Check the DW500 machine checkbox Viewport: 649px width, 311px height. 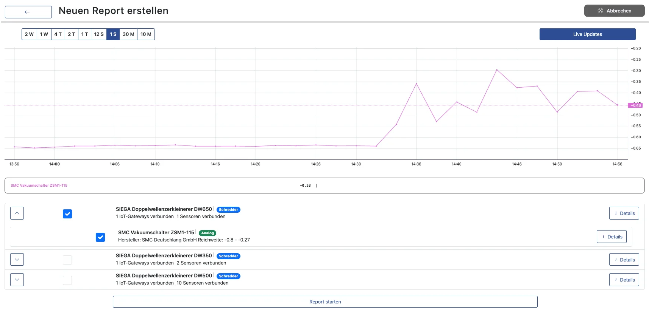67,280
